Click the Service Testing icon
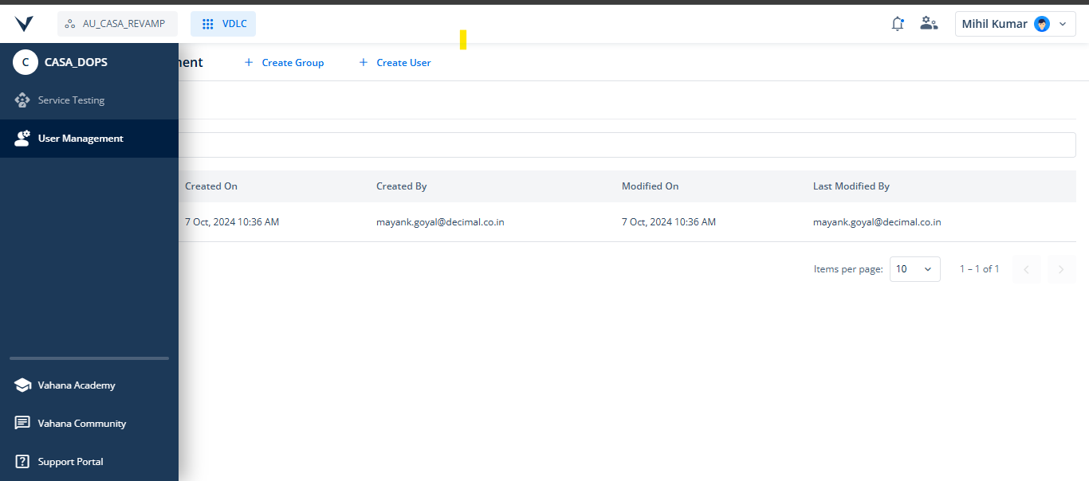The image size is (1089, 481). pyautogui.click(x=22, y=100)
